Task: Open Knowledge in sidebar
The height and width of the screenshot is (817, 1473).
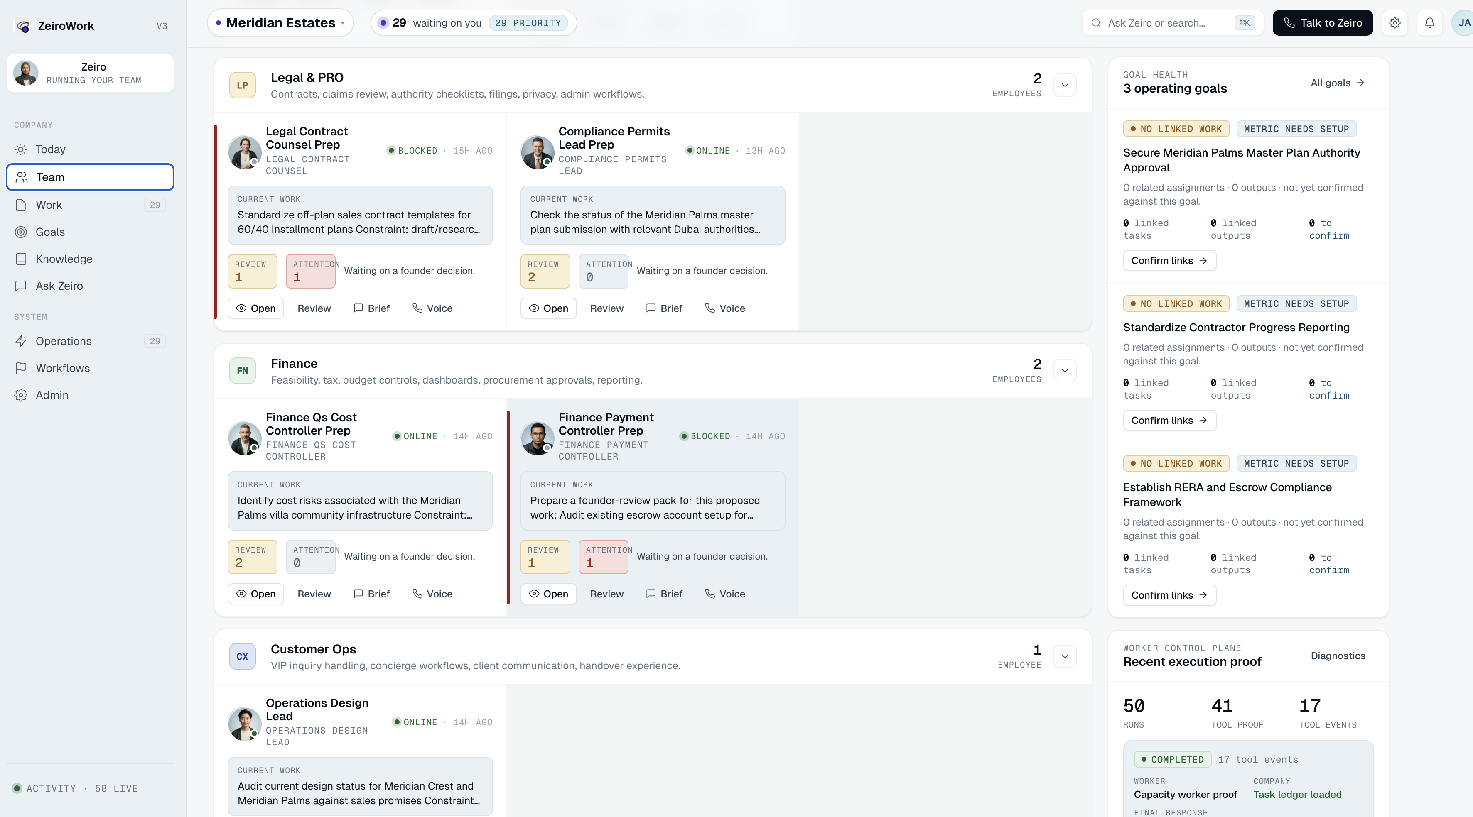Action: pos(90,259)
